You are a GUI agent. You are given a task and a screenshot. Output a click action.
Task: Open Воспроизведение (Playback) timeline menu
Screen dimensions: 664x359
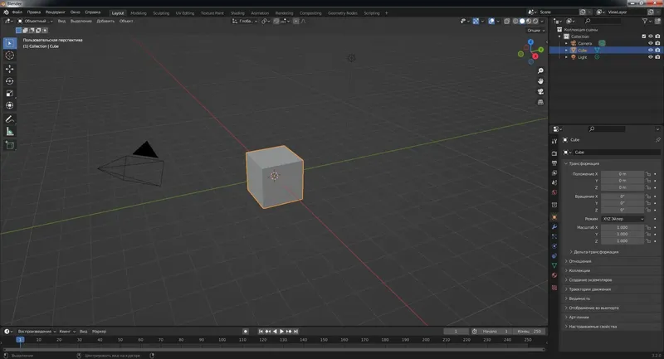pyautogui.click(x=37, y=332)
